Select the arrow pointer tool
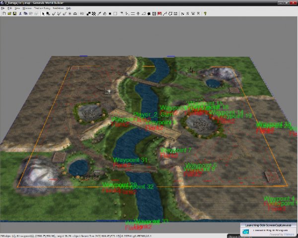298x238 pixels. coord(42,13)
